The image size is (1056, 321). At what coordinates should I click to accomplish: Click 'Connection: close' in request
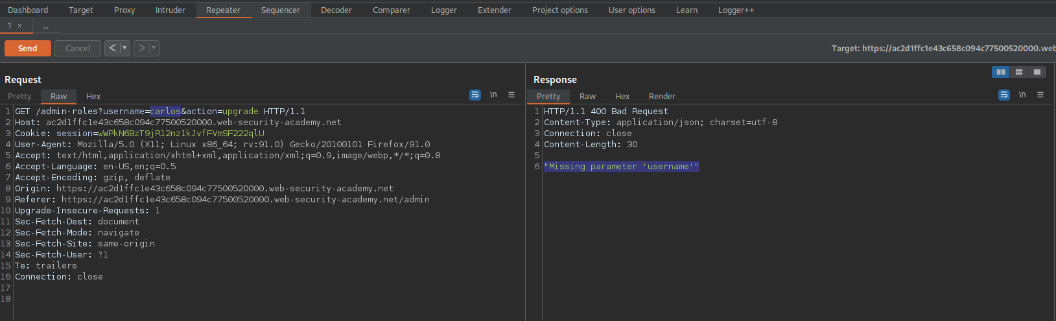click(59, 276)
